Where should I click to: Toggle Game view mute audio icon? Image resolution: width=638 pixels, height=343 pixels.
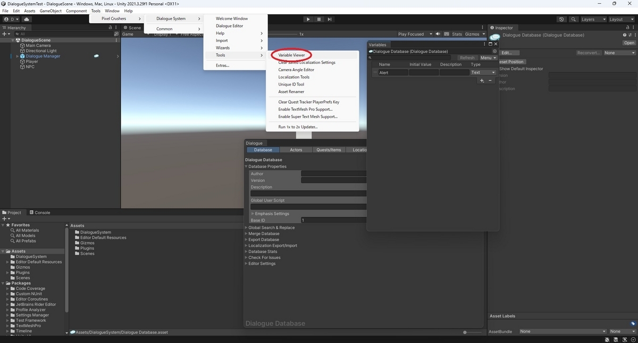(438, 34)
